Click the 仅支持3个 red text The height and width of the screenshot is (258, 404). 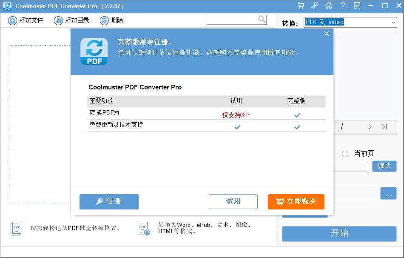236,115
